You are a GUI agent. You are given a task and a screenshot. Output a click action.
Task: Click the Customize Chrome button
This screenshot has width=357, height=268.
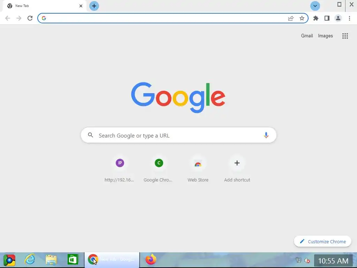(x=322, y=241)
